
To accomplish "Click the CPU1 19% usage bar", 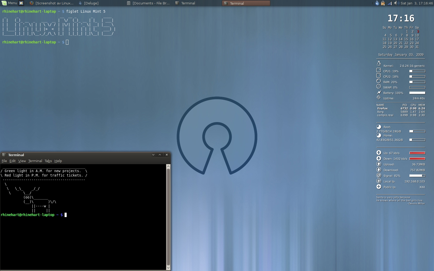I will [x=417, y=71].
